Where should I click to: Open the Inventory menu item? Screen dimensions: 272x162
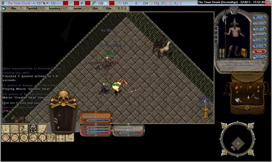coord(54,8)
